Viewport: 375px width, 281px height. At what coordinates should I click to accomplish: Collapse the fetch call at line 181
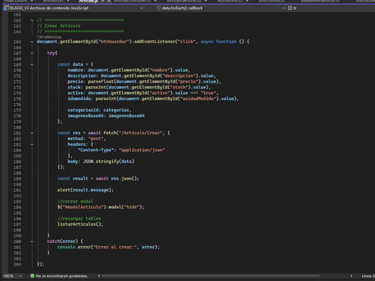pyautogui.click(x=32, y=133)
